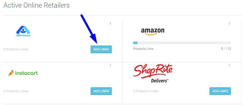
Task: Click the '5 / 110' link count
Action: click(226, 49)
